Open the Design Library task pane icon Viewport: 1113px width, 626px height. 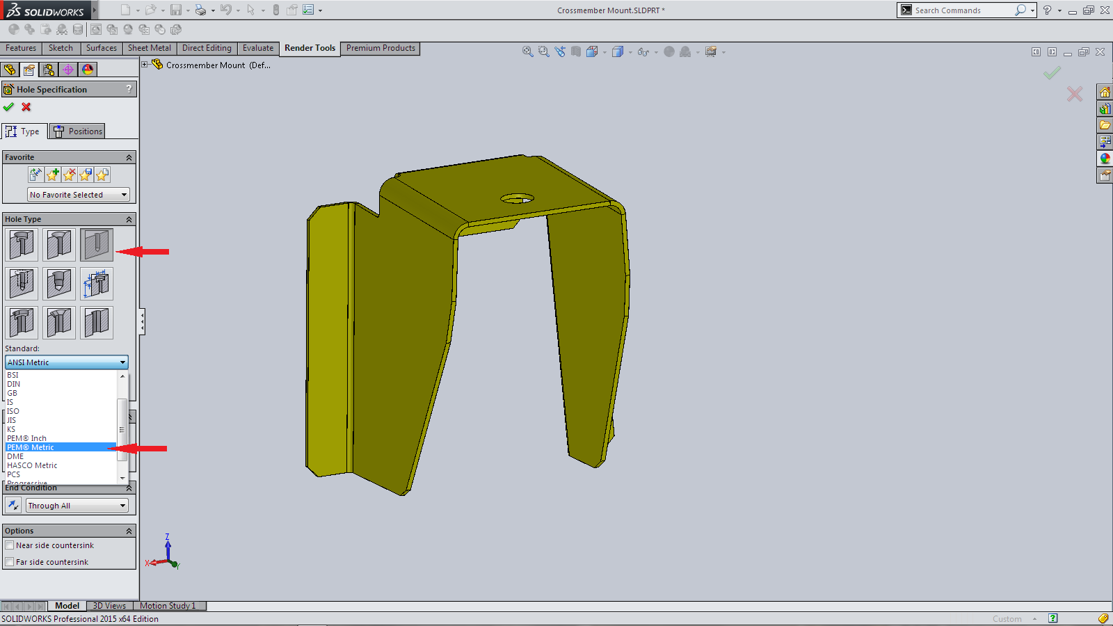point(1104,109)
